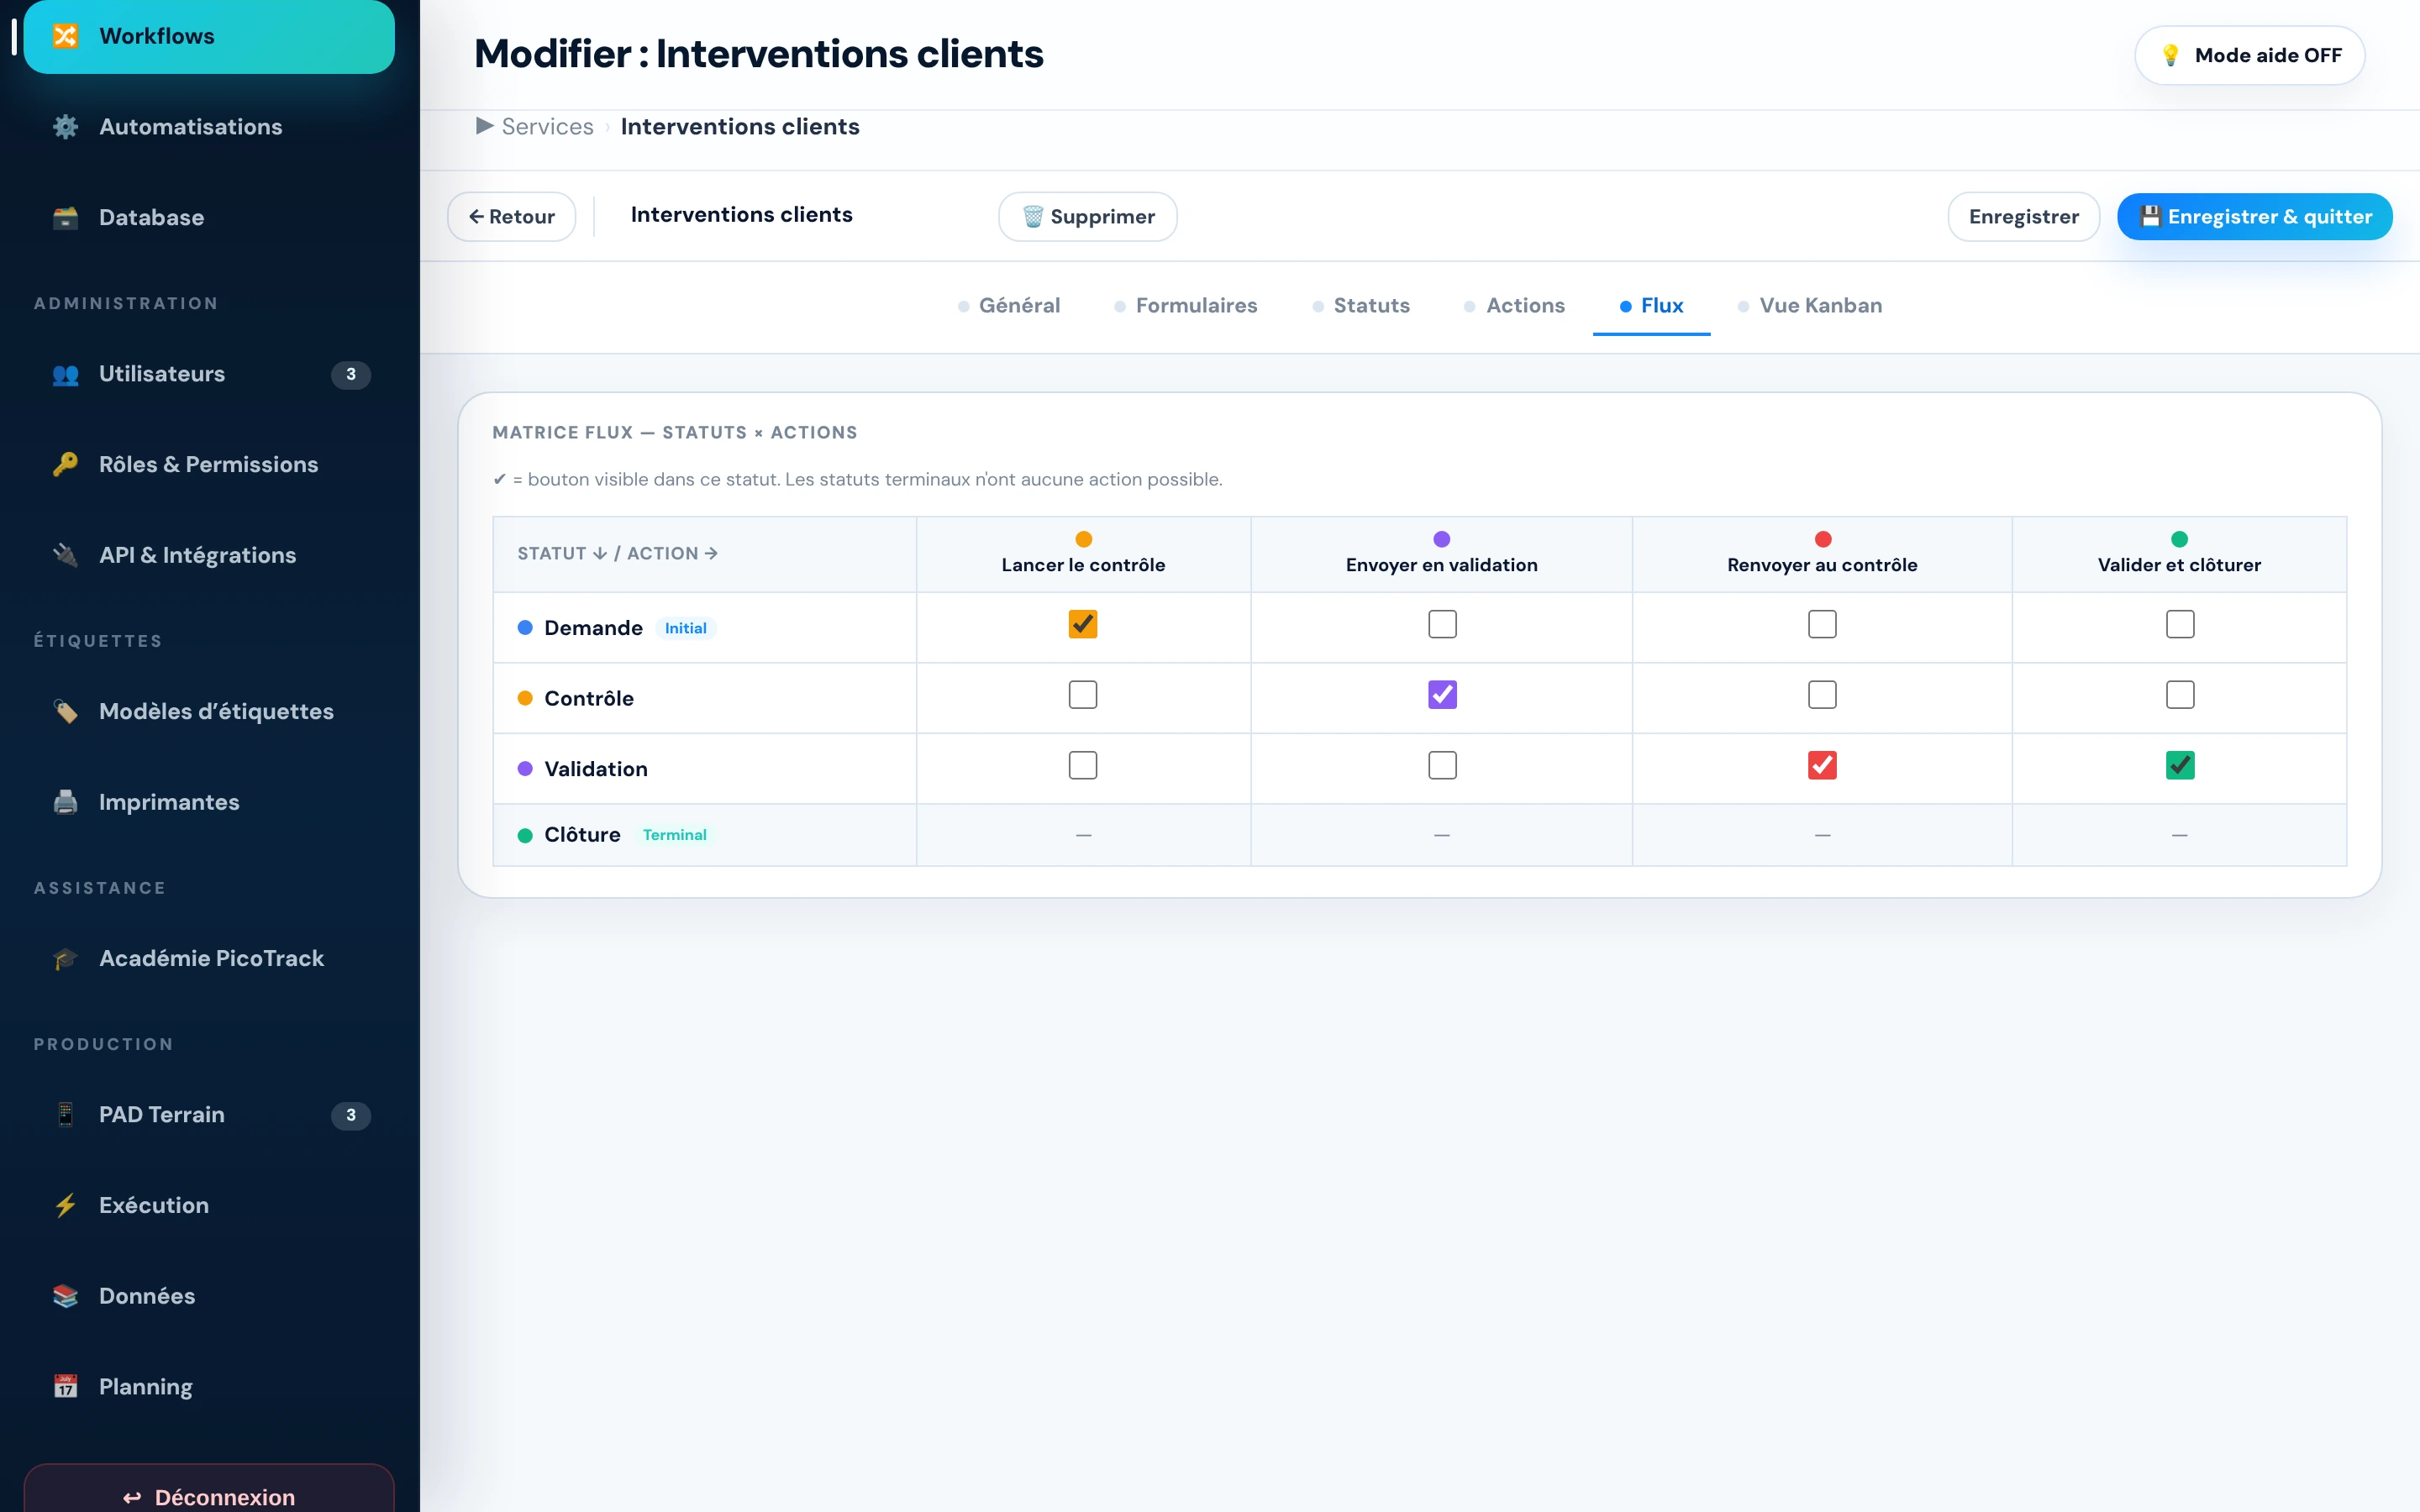
Task: Uncheck Renvoyer au contrôle for Validation
Action: [x=1822, y=766]
